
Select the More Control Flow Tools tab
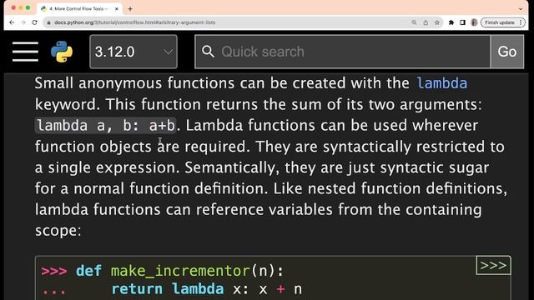point(78,9)
